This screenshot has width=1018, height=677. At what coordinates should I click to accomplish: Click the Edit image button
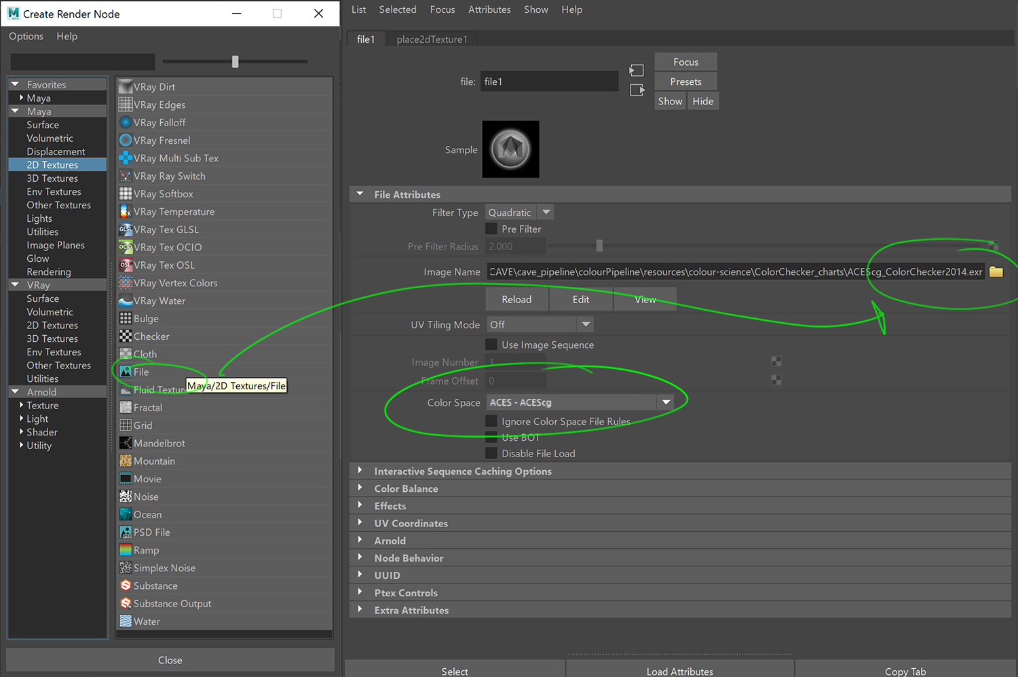pyautogui.click(x=581, y=299)
